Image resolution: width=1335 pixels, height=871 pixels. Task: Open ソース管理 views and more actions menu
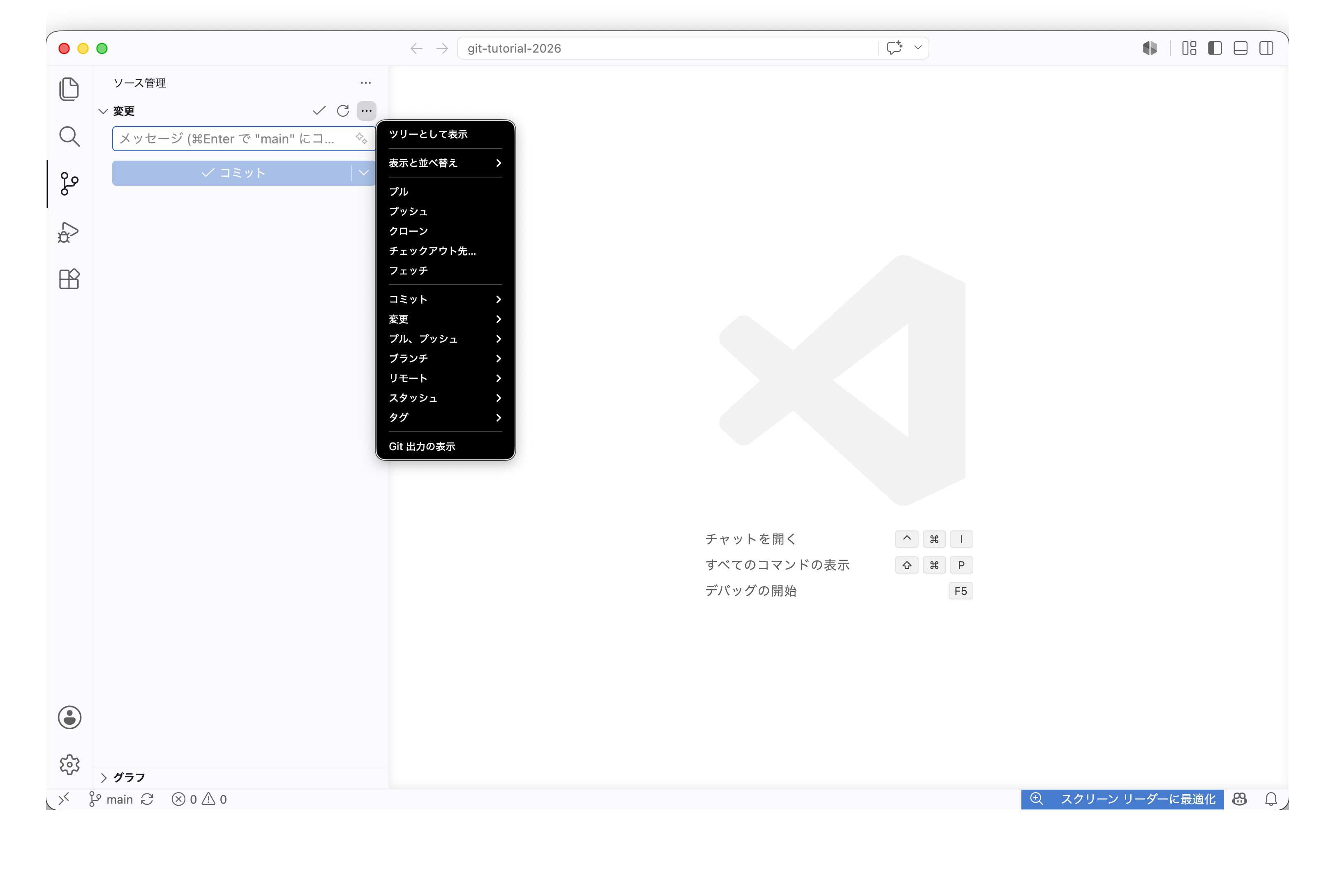366,83
